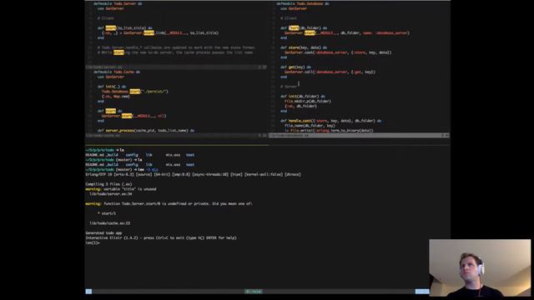The width and height of the screenshot is (534, 300).
Task: Click 'def init(db_folder) do' line
Action: tap(303, 97)
